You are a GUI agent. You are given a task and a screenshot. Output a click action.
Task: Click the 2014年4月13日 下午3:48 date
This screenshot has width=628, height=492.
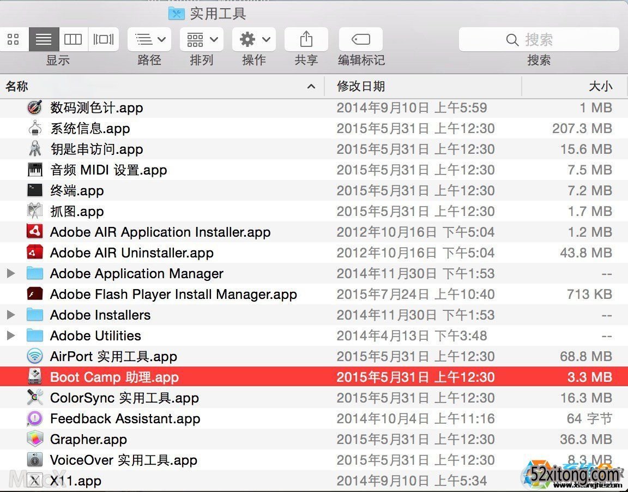[x=412, y=336]
